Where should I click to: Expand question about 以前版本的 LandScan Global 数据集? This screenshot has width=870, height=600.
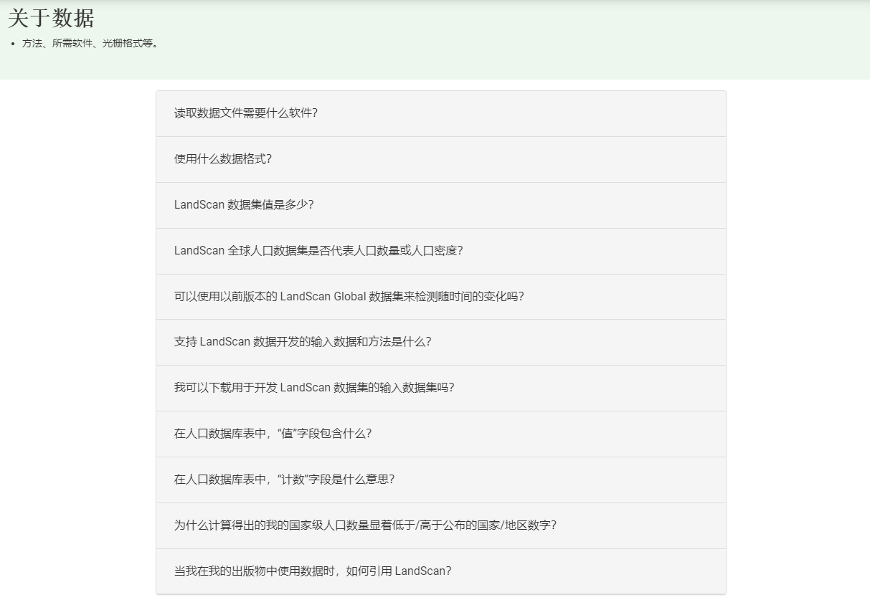(x=440, y=297)
